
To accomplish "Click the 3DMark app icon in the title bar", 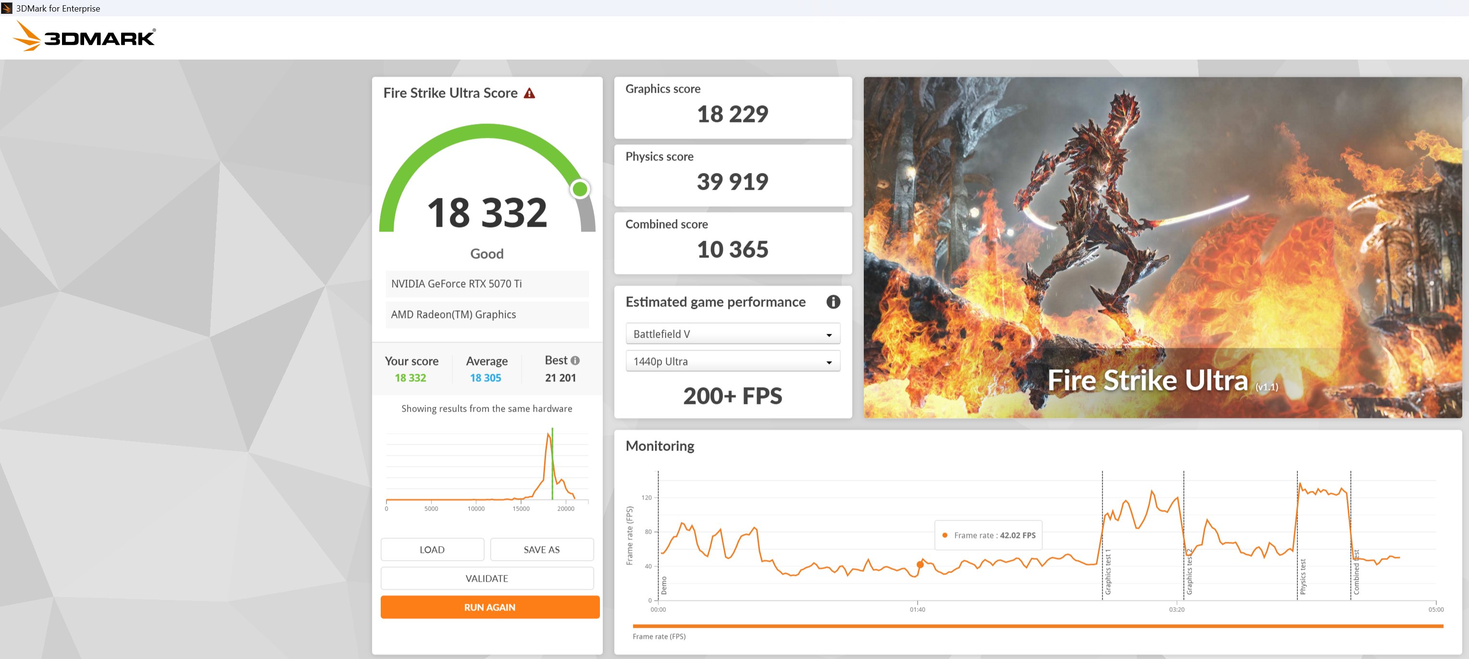I will pyautogui.click(x=7, y=8).
